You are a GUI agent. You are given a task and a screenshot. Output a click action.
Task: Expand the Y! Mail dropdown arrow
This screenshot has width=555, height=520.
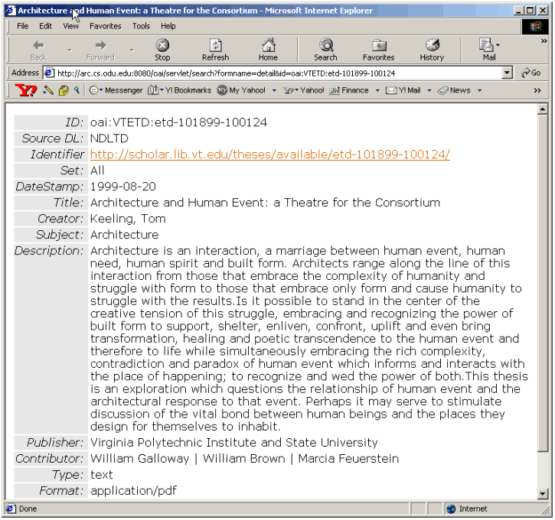(x=429, y=90)
